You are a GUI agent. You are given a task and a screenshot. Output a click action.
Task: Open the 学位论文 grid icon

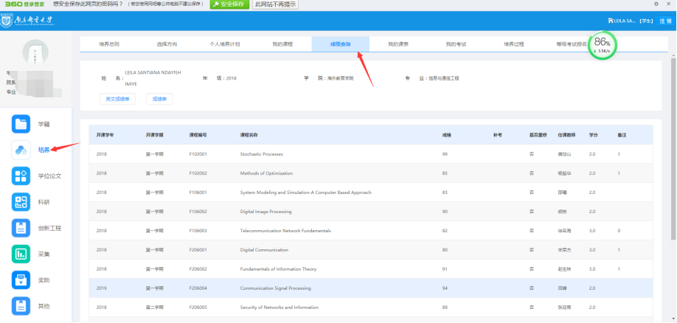[x=21, y=176]
